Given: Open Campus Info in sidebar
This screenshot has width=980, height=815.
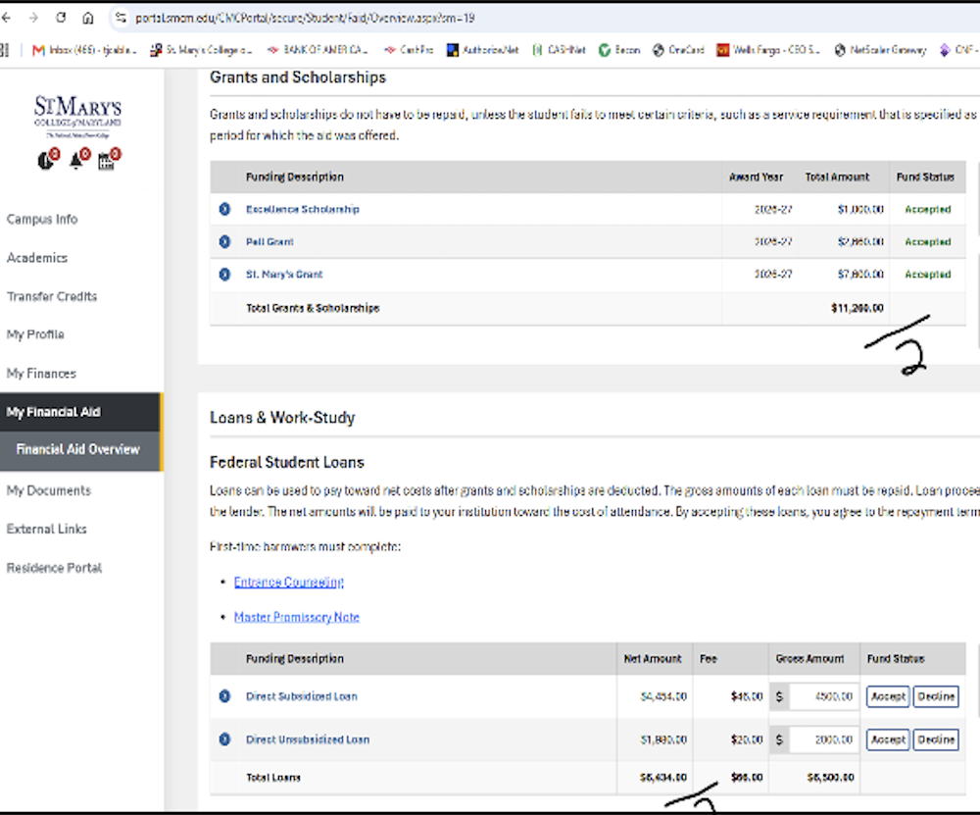Looking at the screenshot, I should pos(42,220).
